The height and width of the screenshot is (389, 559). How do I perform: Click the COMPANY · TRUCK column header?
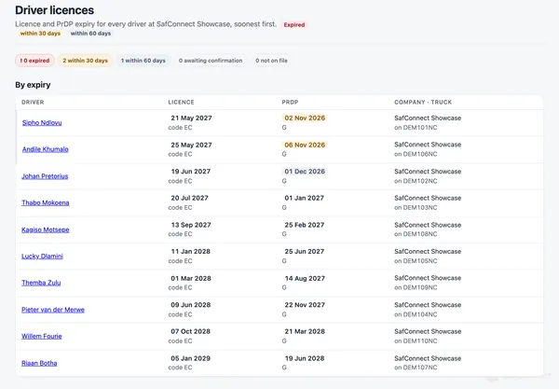tap(423, 103)
